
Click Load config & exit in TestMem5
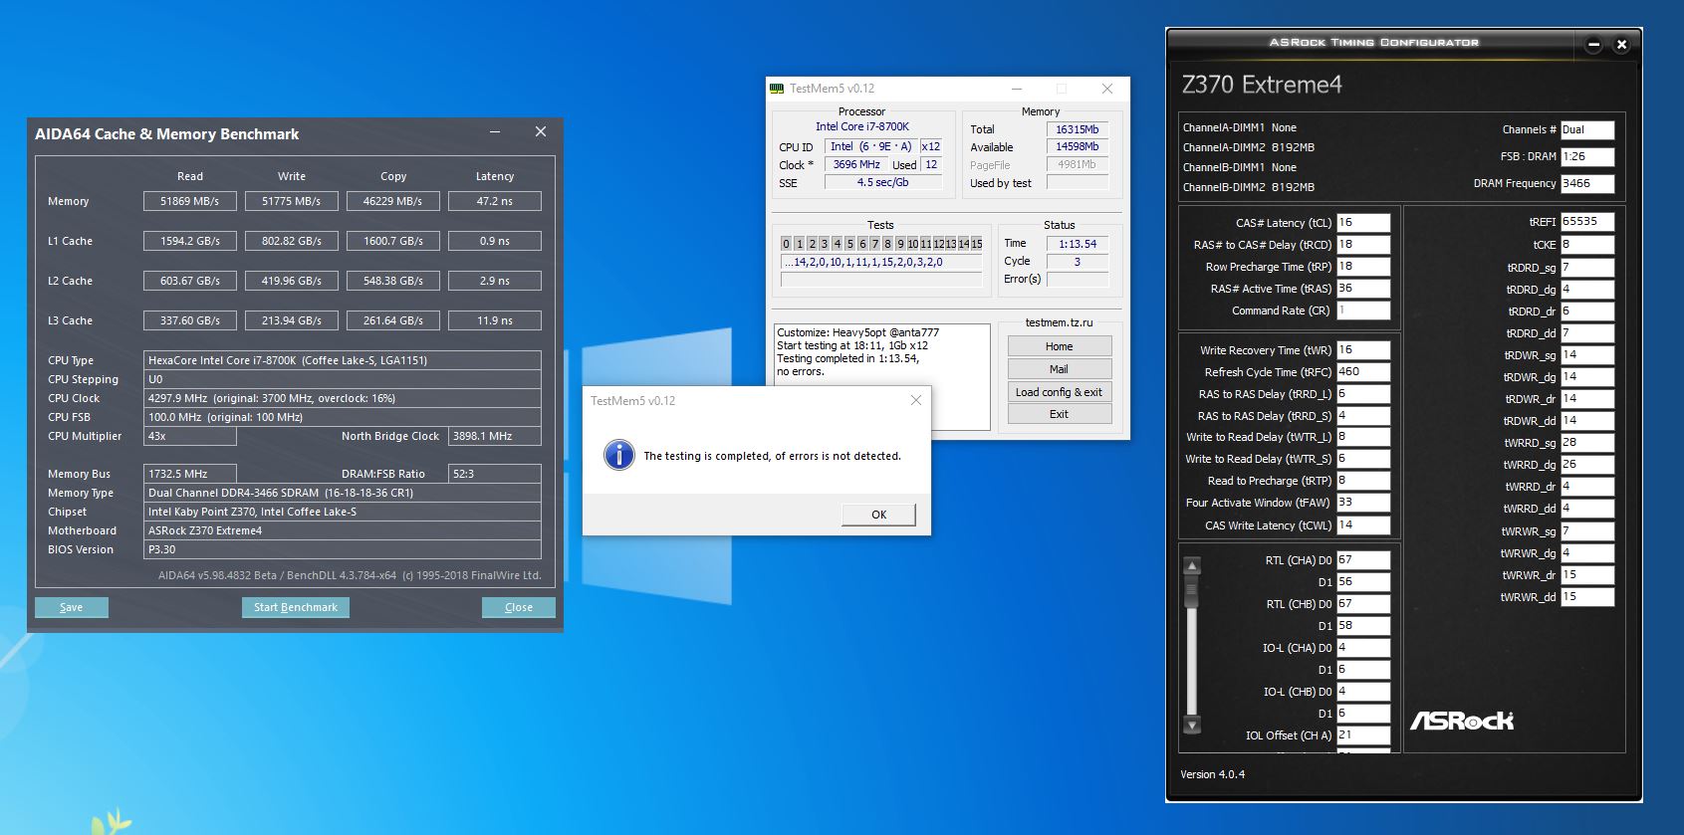(x=1060, y=392)
